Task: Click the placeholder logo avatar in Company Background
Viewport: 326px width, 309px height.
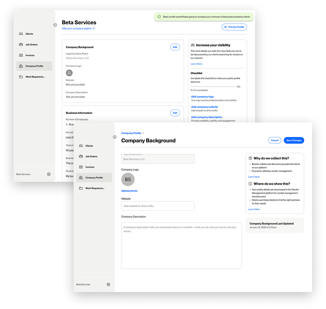Action: point(69,73)
